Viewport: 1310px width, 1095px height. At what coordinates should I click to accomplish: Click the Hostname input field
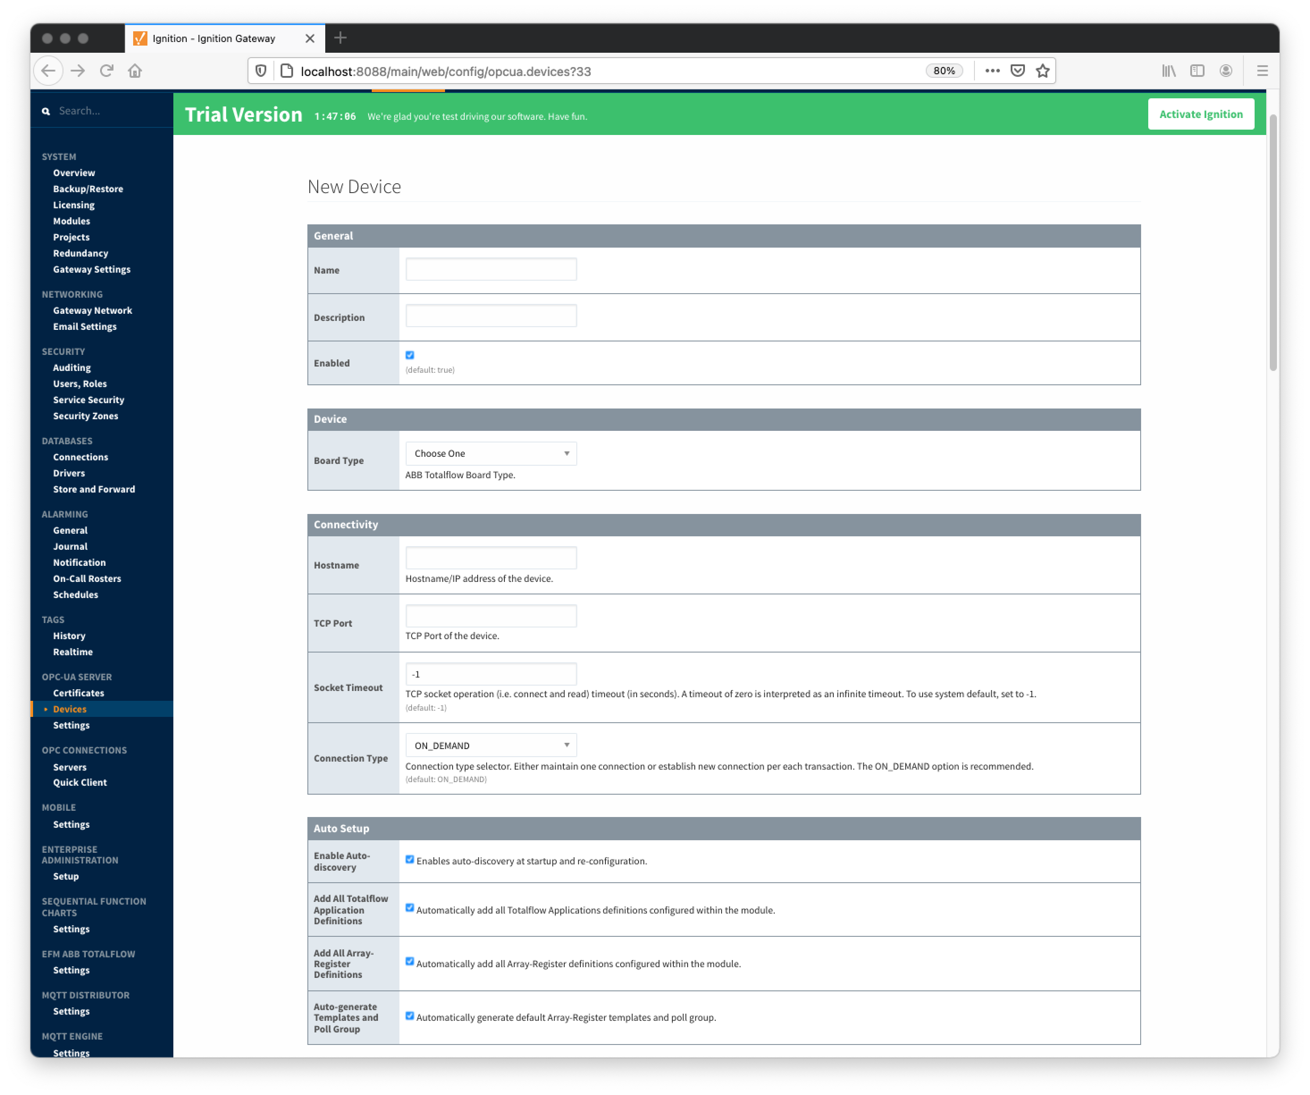tap(491, 558)
